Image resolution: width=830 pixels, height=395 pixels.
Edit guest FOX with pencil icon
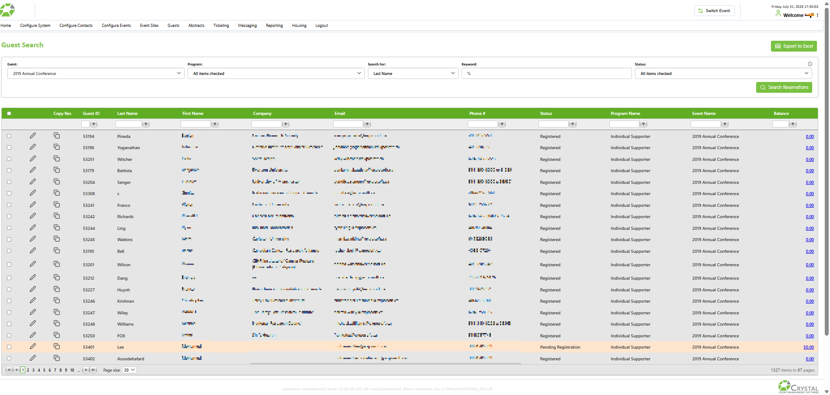(x=33, y=335)
